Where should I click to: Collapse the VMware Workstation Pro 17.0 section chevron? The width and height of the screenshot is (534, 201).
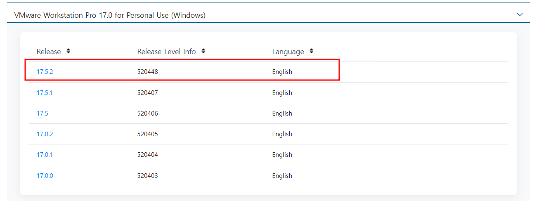pos(520,14)
